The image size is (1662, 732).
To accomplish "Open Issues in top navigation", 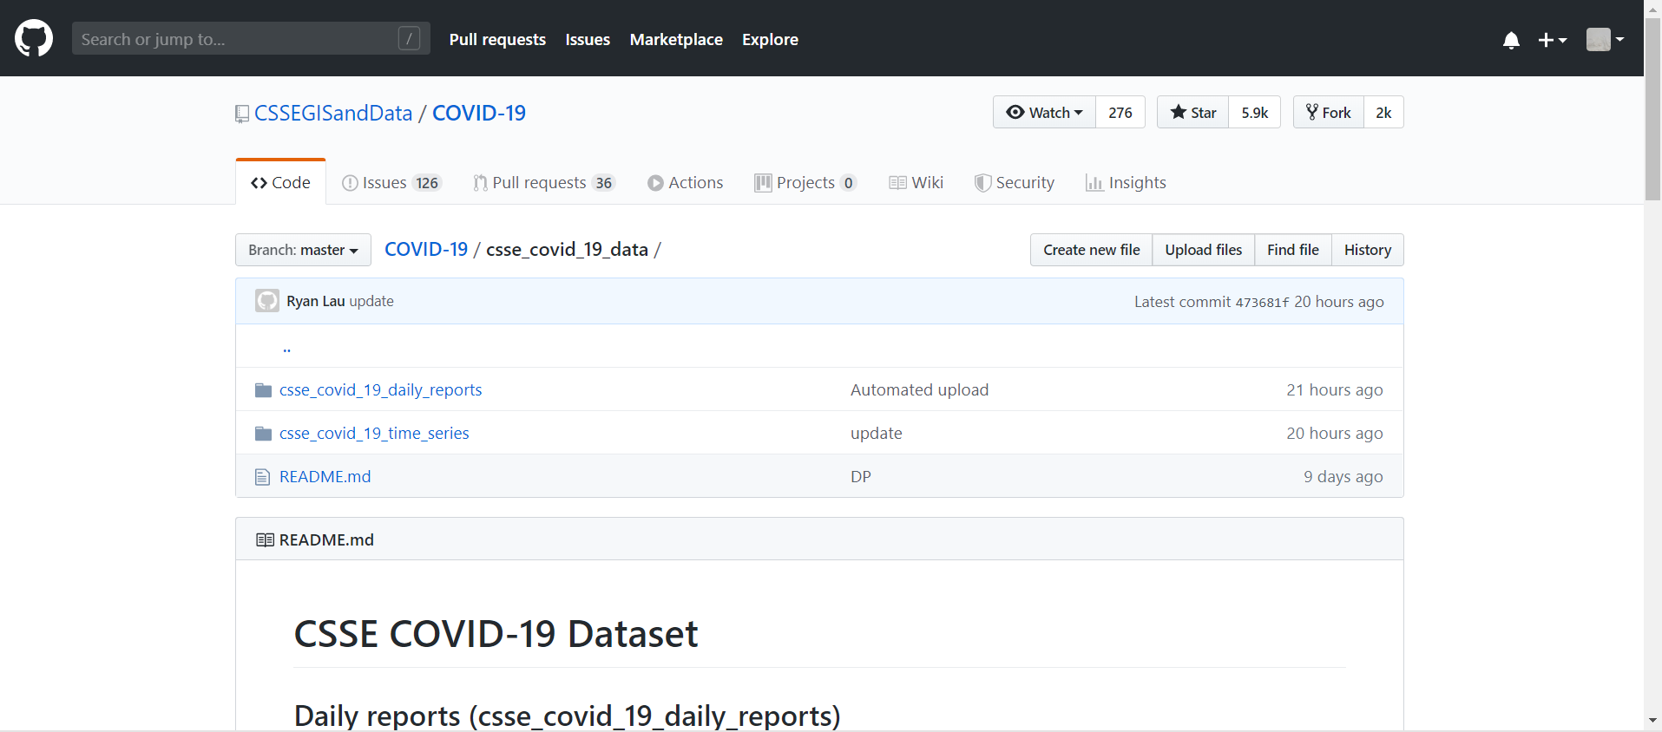I will 588,39.
